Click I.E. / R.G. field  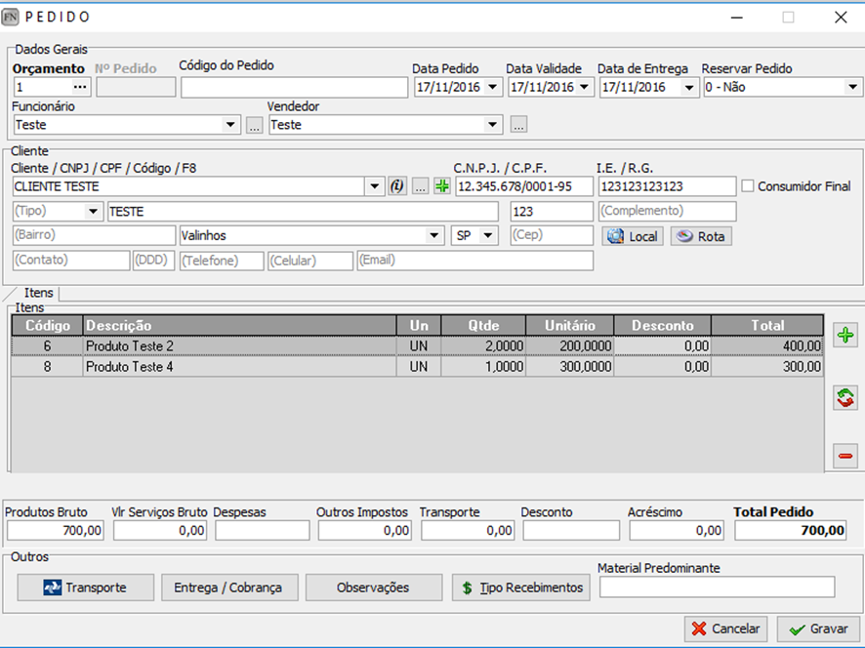[667, 186]
